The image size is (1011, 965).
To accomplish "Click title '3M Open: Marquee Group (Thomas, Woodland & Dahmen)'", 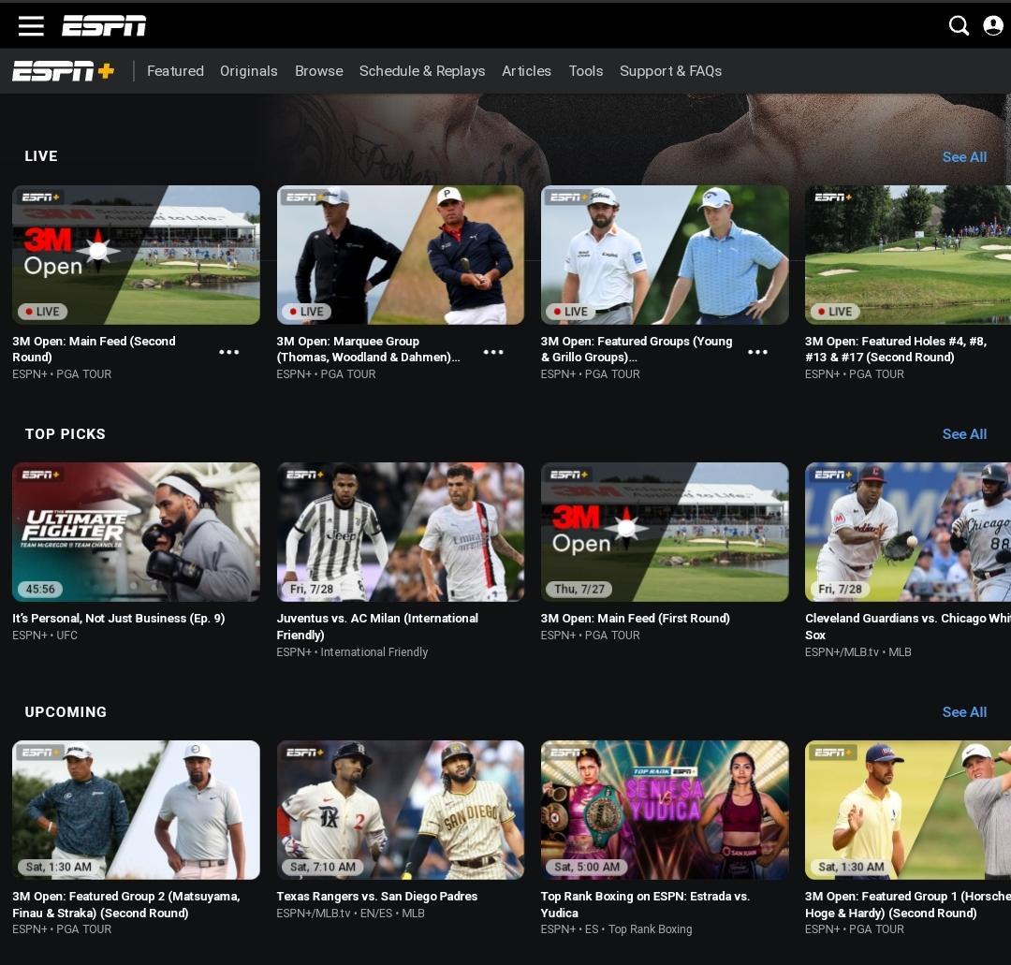I will [x=368, y=349].
